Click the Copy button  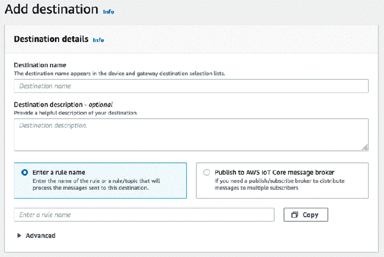(x=306, y=215)
